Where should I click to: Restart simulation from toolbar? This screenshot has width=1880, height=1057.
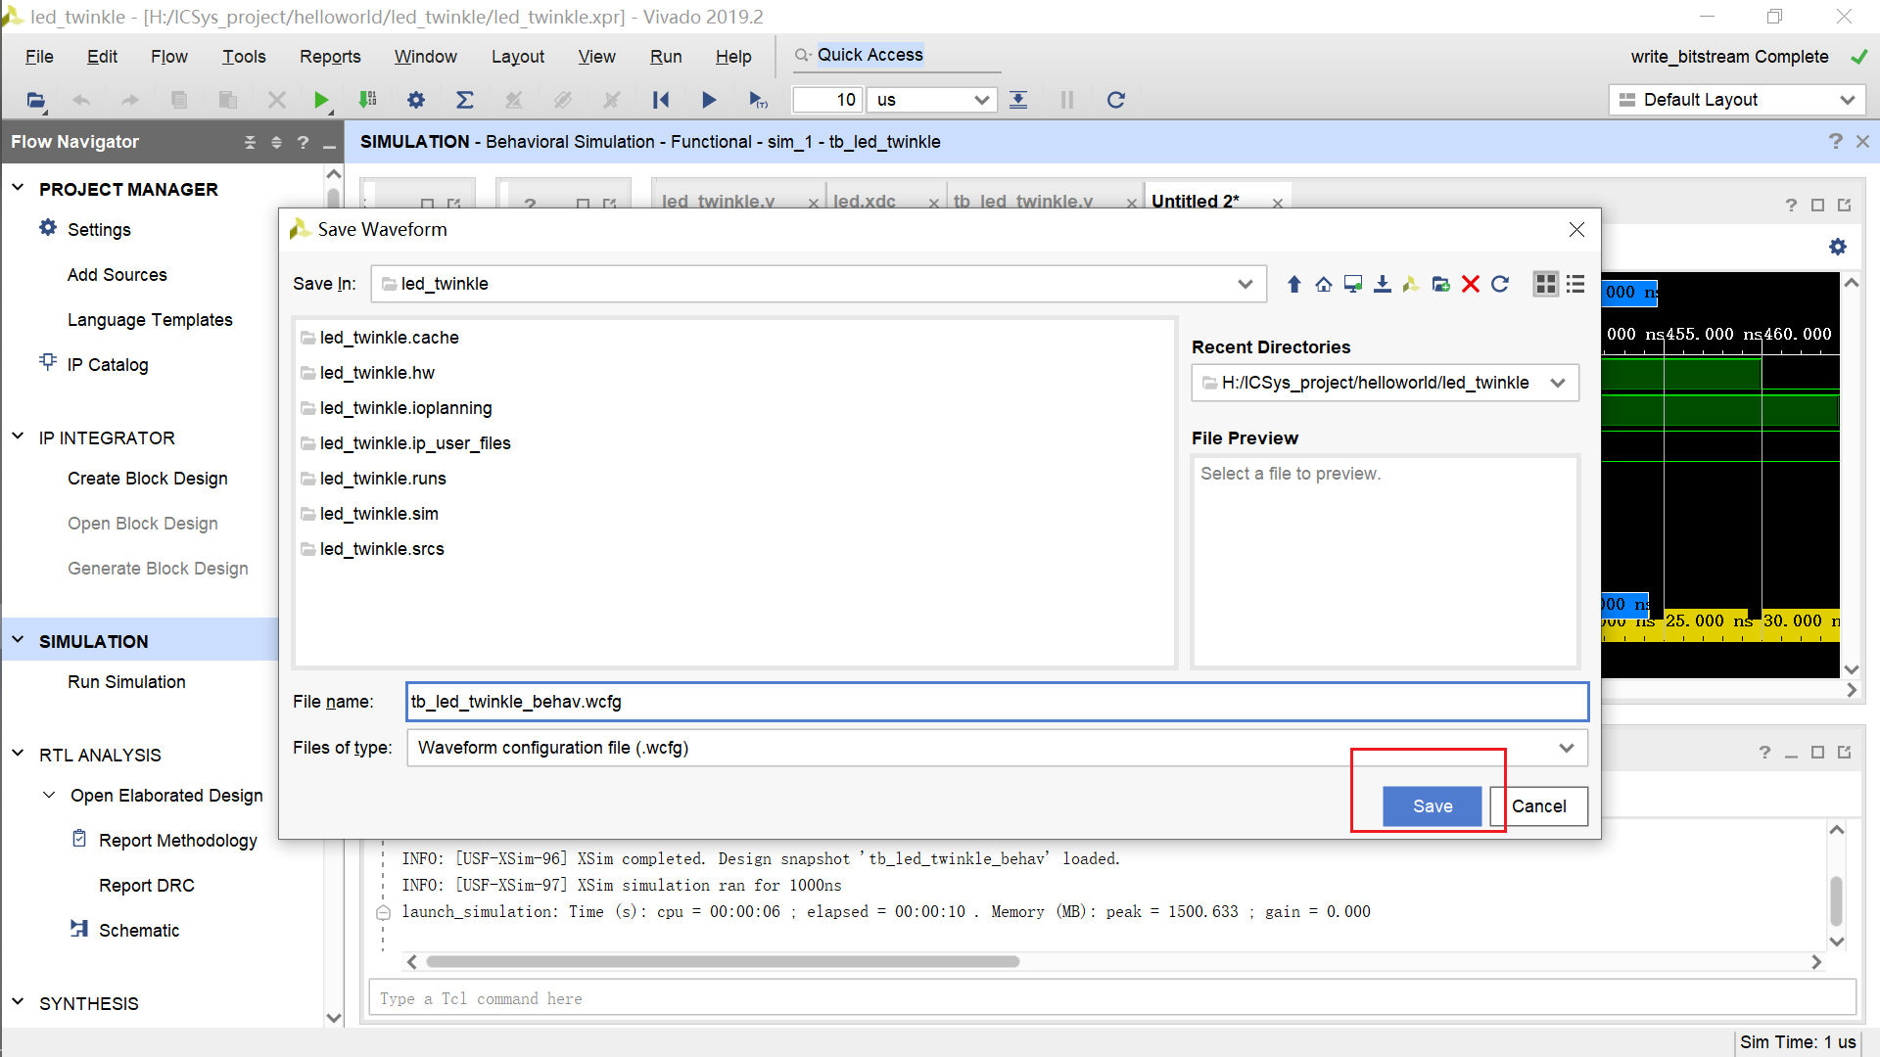pyautogui.click(x=661, y=100)
